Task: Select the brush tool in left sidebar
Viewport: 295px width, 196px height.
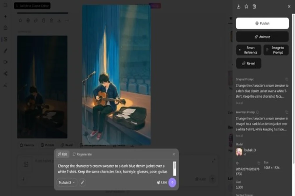Action: pos(6,51)
